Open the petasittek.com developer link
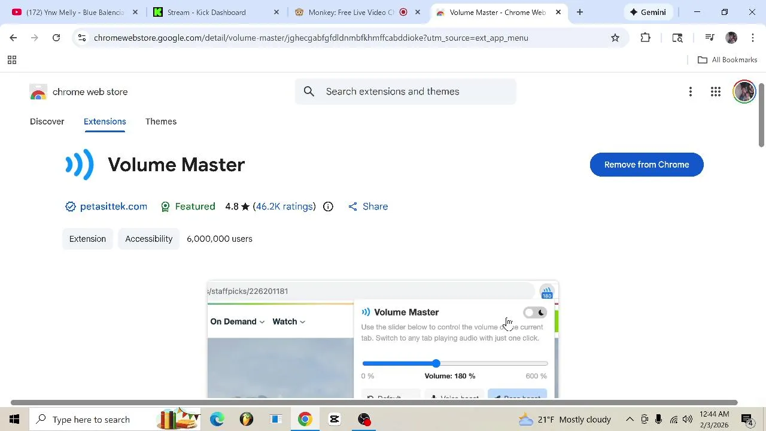 (113, 207)
